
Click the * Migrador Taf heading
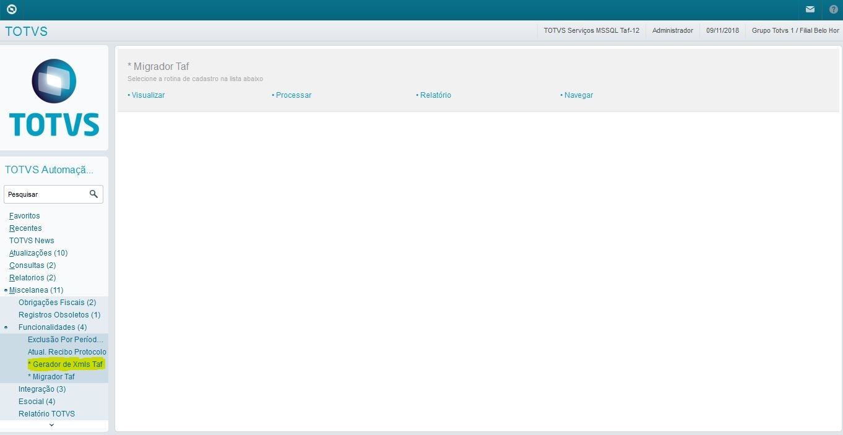158,66
